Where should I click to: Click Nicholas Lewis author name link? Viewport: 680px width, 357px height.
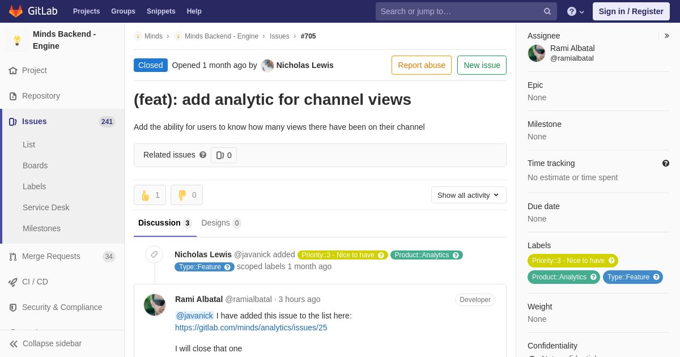tap(305, 65)
